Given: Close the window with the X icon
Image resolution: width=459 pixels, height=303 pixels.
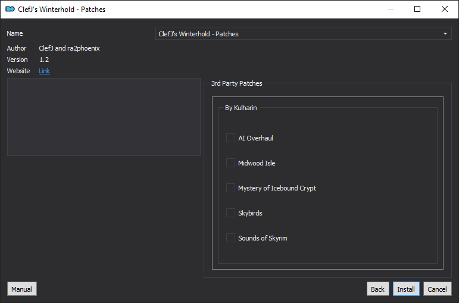Looking at the screenshot, I should click(444, 9).
